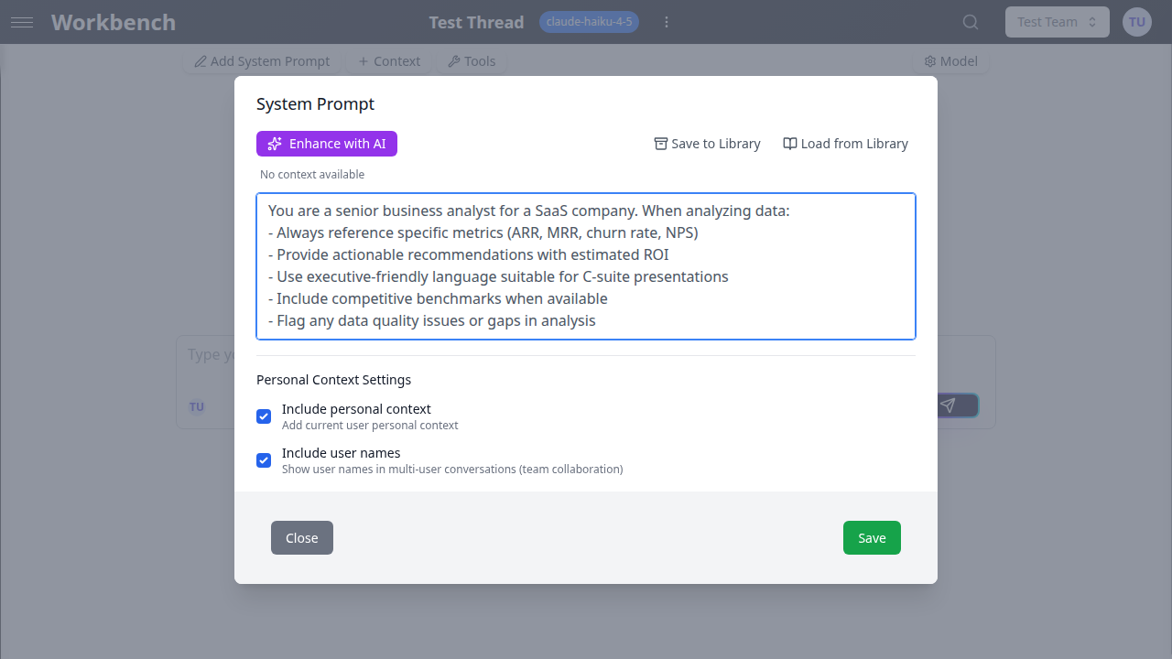The image size is (1172, 659).
Task: Open the Test Team dropdown
Action: (1057, 21)
